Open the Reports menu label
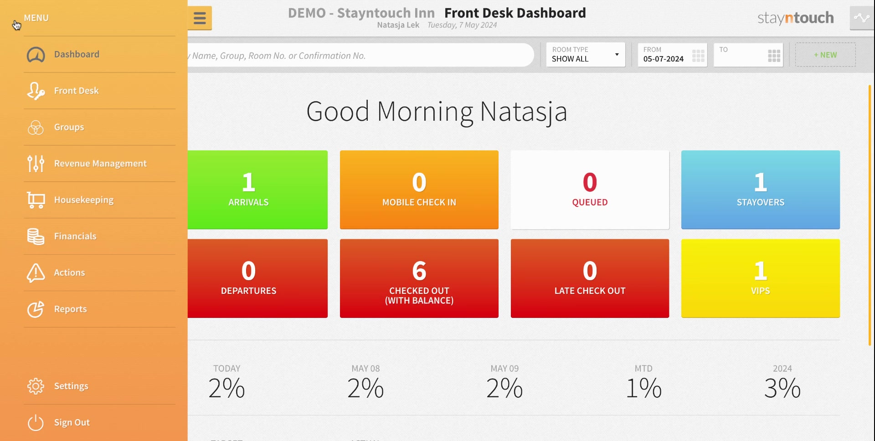The width and height of the screenshot is (875, 441). pyautogui.click(x=70, y=309)
